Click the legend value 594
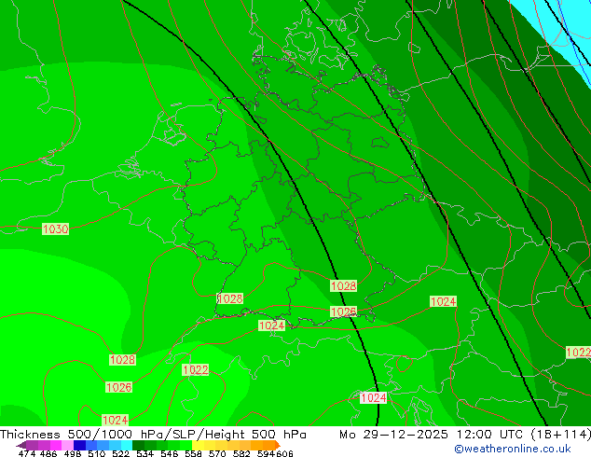Screen dimensions: 591x457 [x=266, y=453]
